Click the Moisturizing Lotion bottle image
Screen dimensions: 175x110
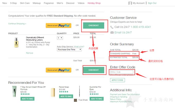tap(16, 42)
